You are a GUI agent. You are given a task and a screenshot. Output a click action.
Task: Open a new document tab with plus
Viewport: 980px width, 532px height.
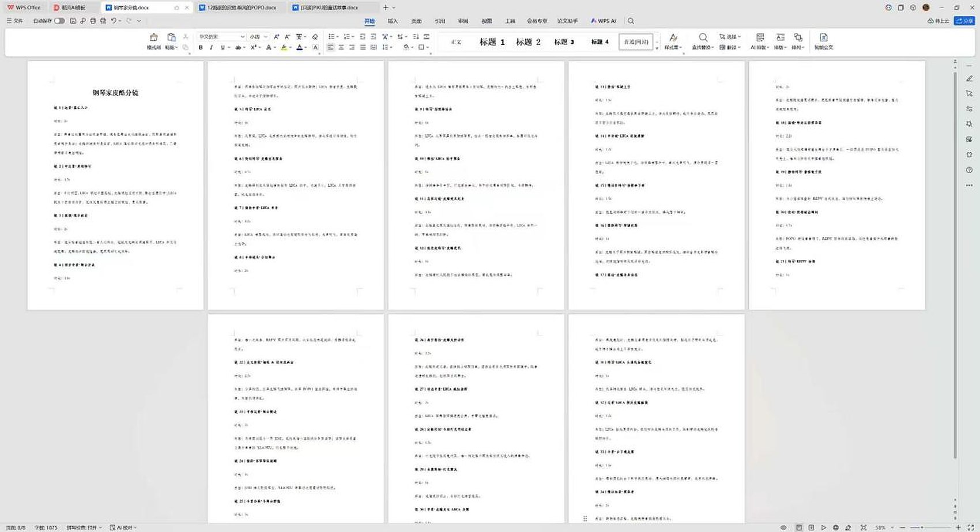point(386,7)
